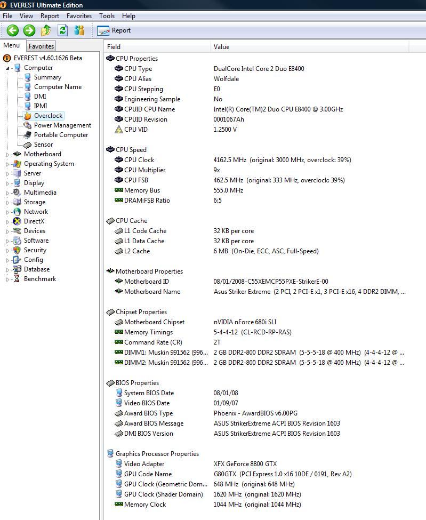Collapse the Computer tree node
Image resolution: width=426 pixels, height=520 pixels.
point(7,68)
